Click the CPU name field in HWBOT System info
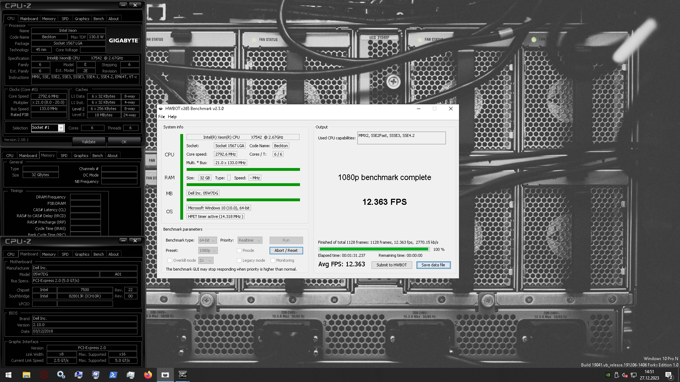 pyautogui.click(x=243, y=137)
